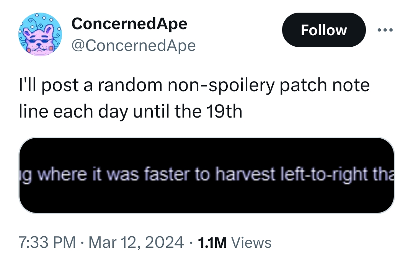Click ConcernedApe's profile avatar picture
Viewport: 413px width, 265px height.
[40, 34]
